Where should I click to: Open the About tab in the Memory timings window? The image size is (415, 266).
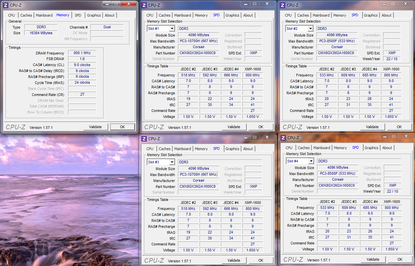[x=110, y=15]
